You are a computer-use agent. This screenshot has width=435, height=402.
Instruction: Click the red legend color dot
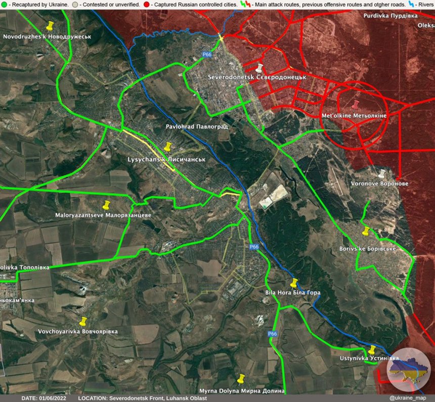tap(147, 4)
